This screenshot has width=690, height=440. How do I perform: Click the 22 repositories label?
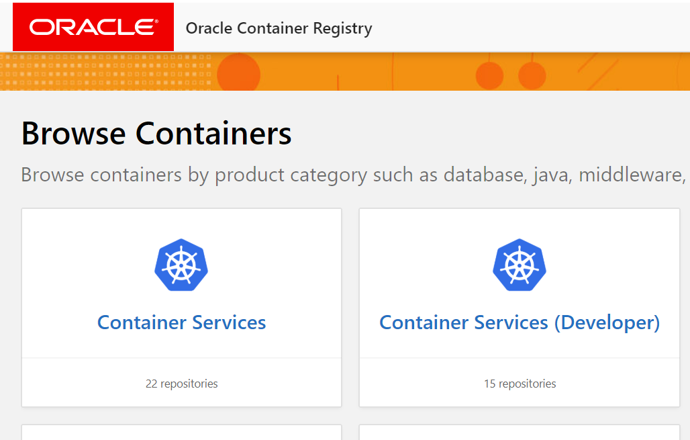[181, 384]
